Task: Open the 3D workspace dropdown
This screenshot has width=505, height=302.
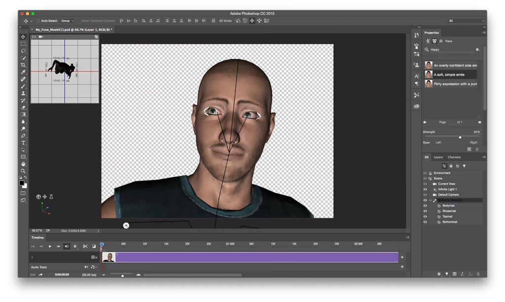Action: click(x=466, y=21)
